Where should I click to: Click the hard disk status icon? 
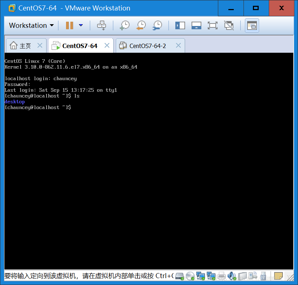click(180, 276)
